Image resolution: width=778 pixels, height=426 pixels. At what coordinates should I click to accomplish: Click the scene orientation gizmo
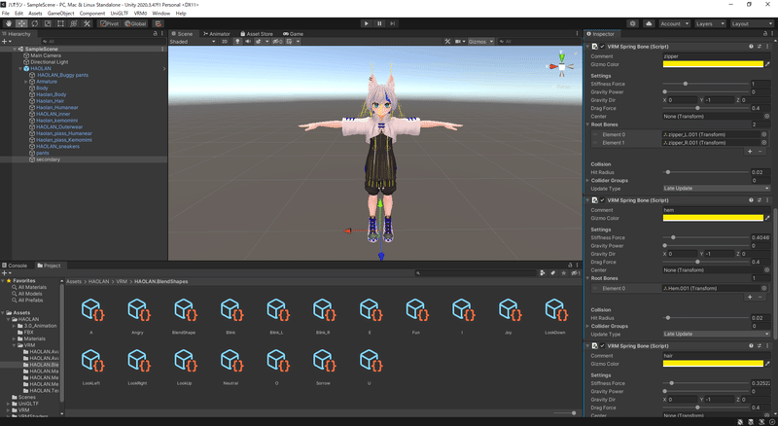[x=562, y=65]
